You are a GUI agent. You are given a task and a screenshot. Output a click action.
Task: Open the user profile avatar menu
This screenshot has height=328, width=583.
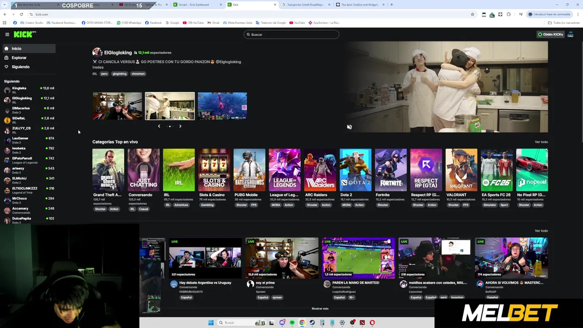click(570, 34)
